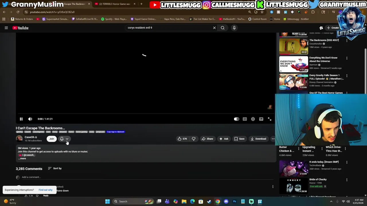Click the Download button

click(258, 139)
